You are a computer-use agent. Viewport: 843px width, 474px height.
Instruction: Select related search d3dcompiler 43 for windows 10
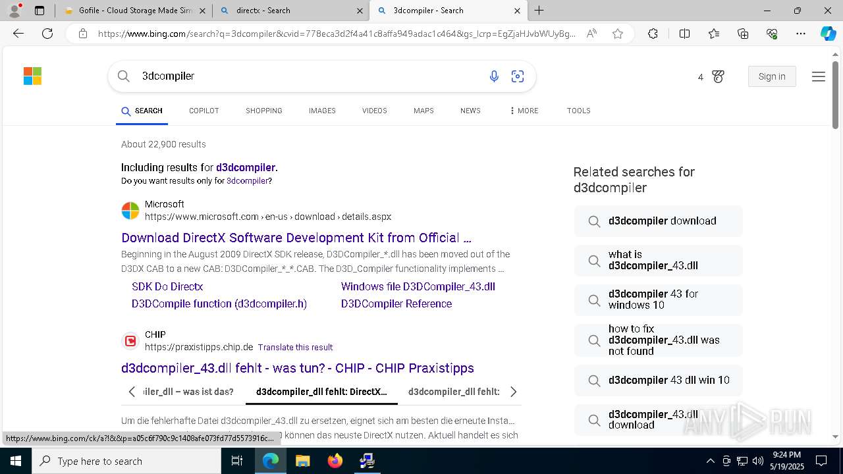(x=659, y=300)
